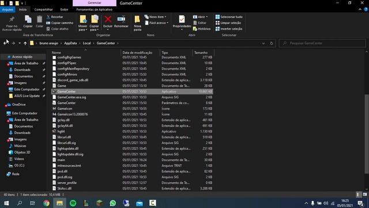Click Copiar caminho in ribbon
This screenshot has height=208, width=369.
point(60,23)
